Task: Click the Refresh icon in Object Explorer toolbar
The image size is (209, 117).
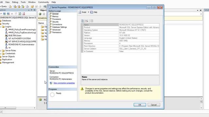Action: (x=20, y=14)
